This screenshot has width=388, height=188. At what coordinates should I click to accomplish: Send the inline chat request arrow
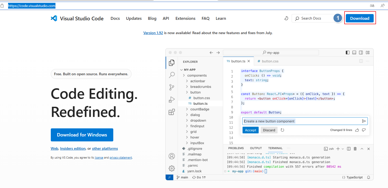coord(364,121)
